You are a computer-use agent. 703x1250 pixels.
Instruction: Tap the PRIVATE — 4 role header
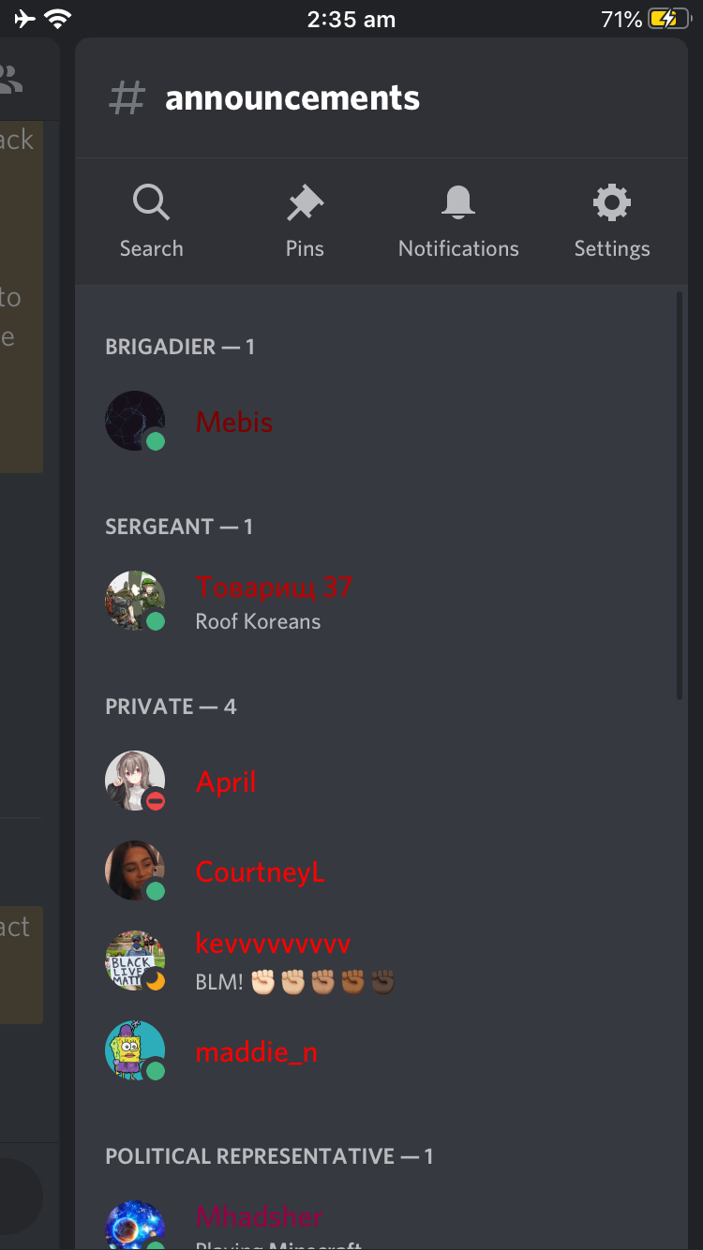[171, 707]
